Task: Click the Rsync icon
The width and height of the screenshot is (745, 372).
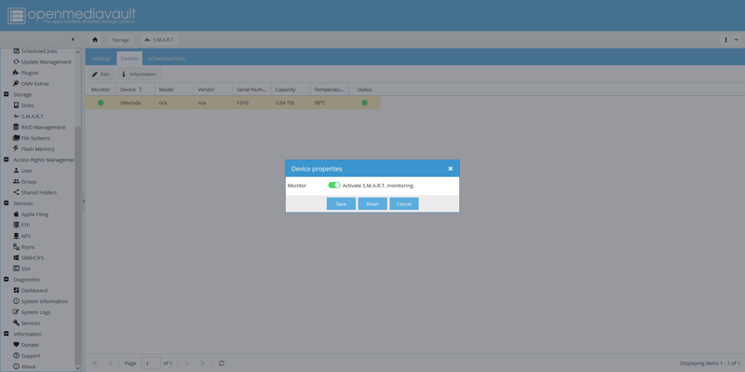Action: click(16, 247)
